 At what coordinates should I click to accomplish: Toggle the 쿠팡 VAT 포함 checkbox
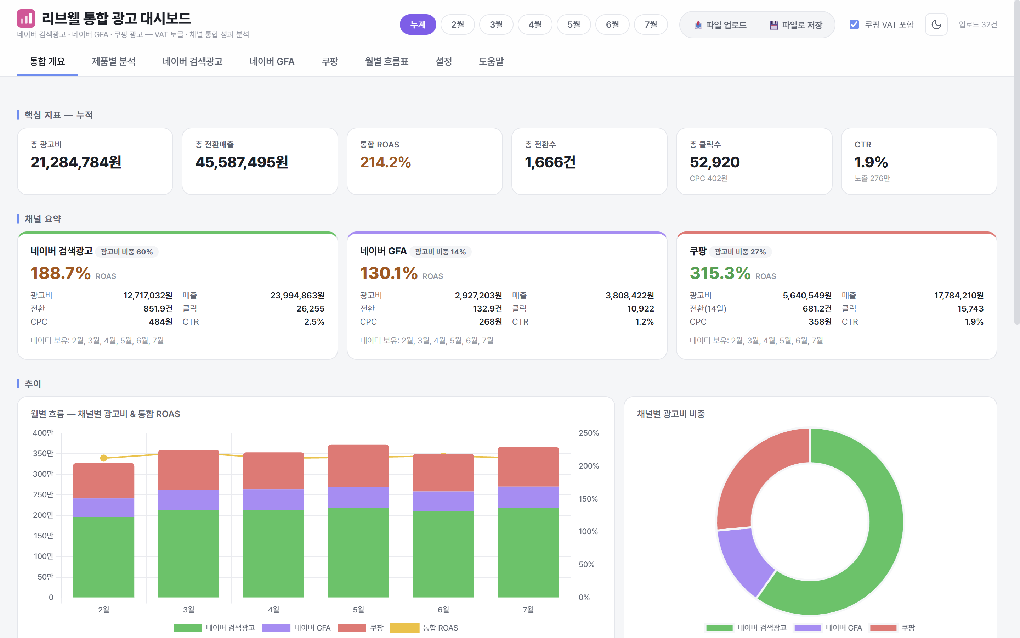[x=854, y=24]
